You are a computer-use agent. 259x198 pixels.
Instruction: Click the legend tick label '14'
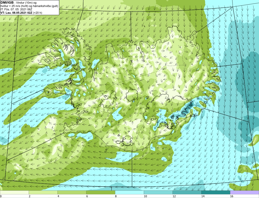(203, 196)
